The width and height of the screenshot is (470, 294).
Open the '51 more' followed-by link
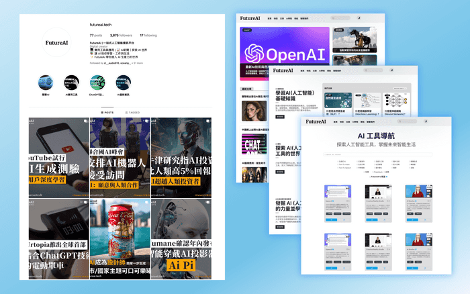pyautogui.click(x=138, y=63)
